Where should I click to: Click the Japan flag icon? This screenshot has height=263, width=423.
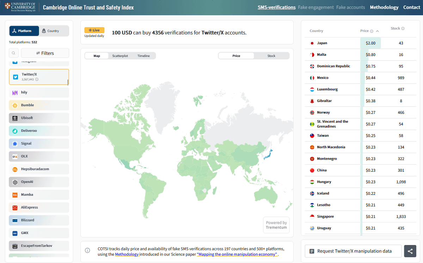point(312,43)
